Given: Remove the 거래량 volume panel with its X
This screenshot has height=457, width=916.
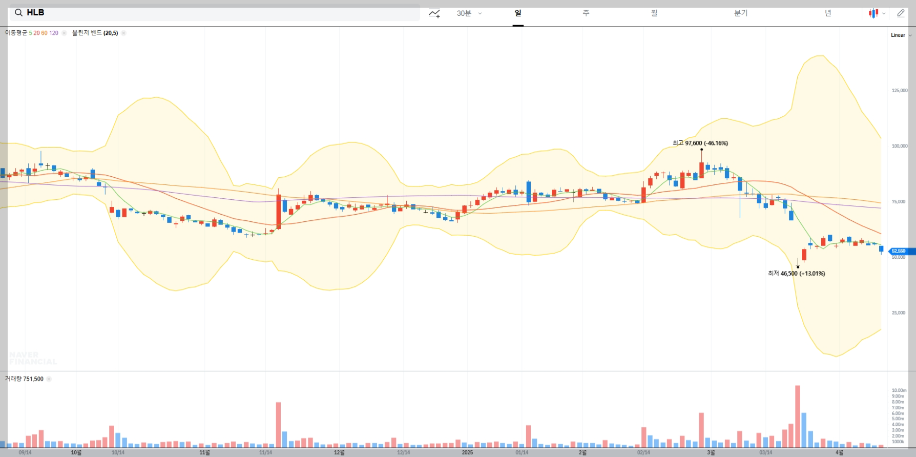Looking at the screenshot, I should tap(49, 379).
